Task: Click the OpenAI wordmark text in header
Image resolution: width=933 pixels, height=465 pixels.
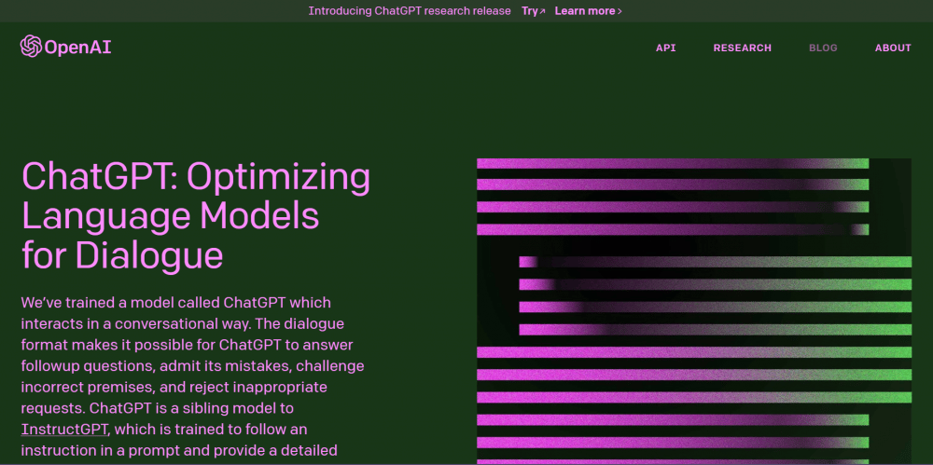Action: coord(78,48)
